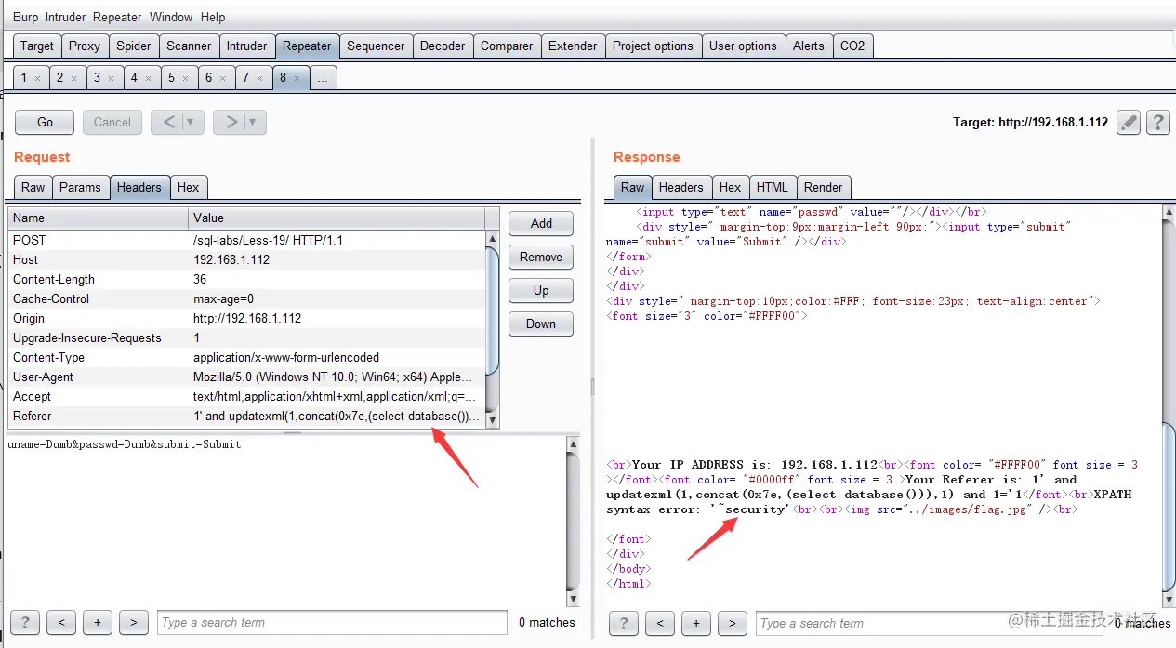Open the Help menu
This screenshot has height=648, width=1176.
coord(213,17)
